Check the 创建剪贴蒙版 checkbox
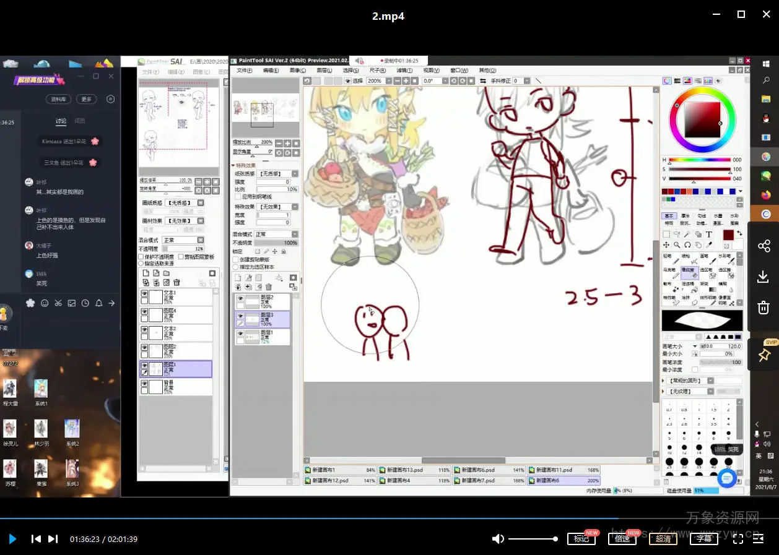 pos(235,260)
